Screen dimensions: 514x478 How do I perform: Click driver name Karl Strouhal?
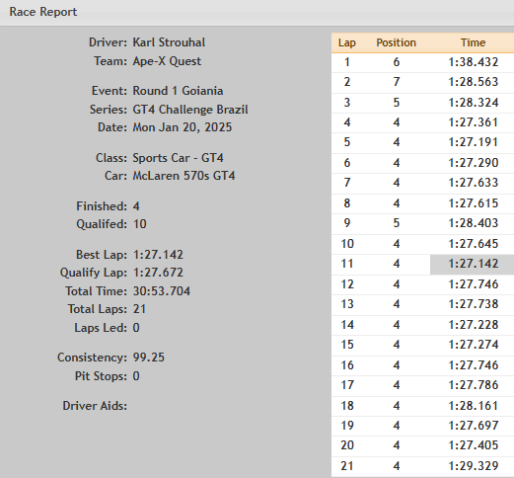point(169,42)
